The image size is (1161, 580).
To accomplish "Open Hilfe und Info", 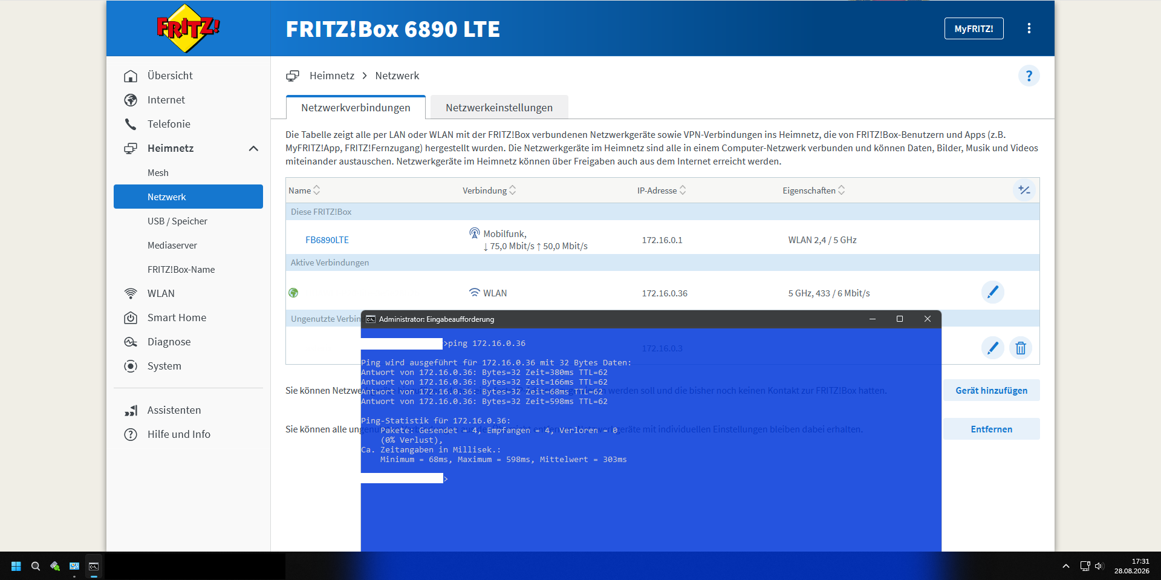I will tap(179, 434).
